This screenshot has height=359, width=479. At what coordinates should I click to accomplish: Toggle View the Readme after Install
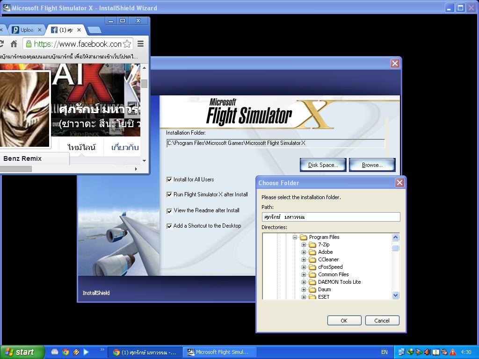169,211
